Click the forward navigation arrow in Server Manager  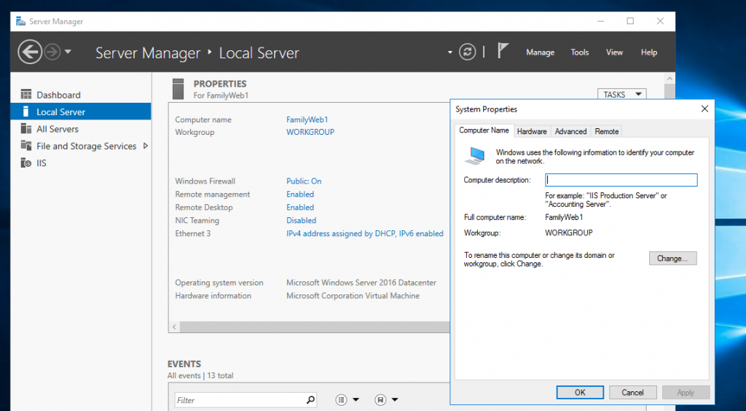pos(52,52)
